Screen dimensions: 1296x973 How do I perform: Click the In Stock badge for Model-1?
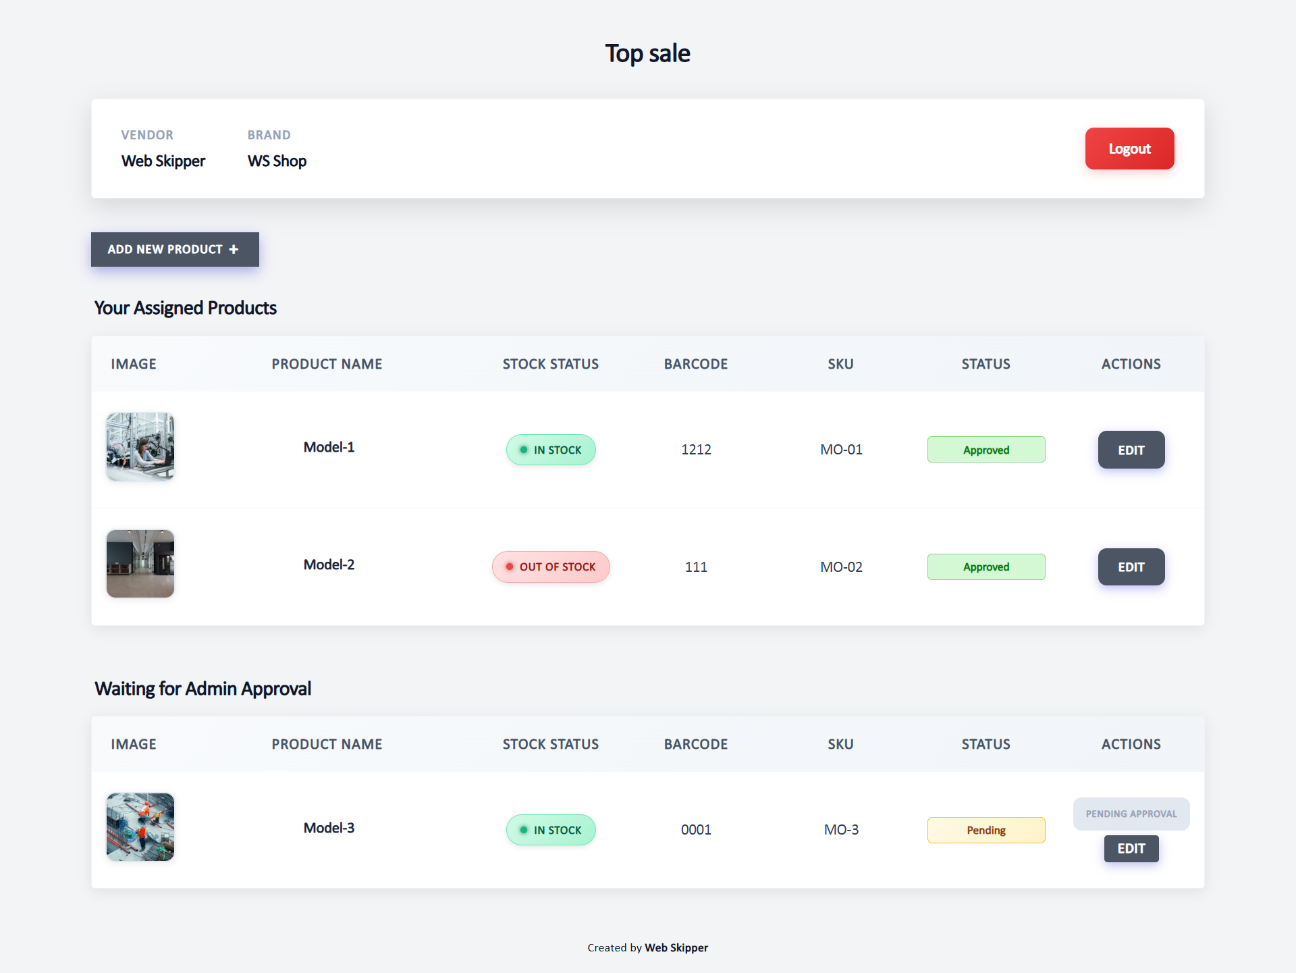[551, 450]
